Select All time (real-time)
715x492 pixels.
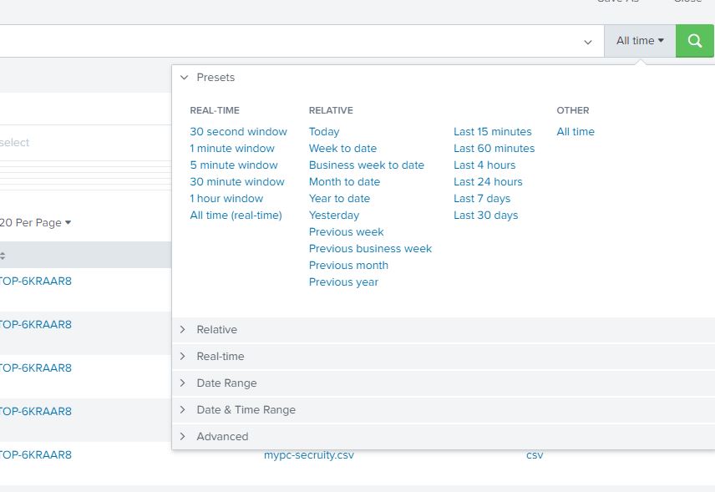236,215
